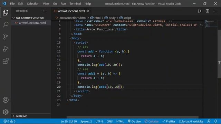Open editor more actions ellipsis
The width and height of the screenshot is (221, 124).
pyautogui.click(x=215, y=11)
